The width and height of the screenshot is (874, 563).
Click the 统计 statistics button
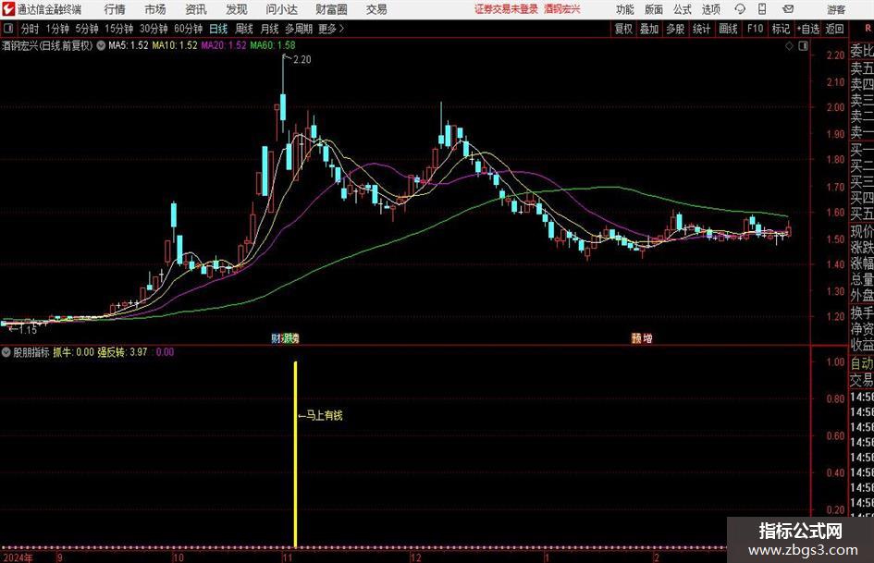[701, 29]
